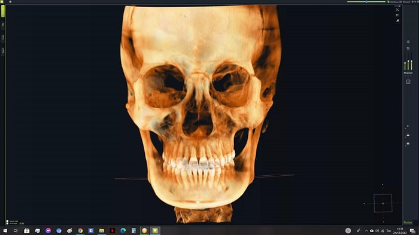Screen dimensions: 419x235
Task: Click the crossed-tools icon atop the viewport
Action: click(397, 10)
